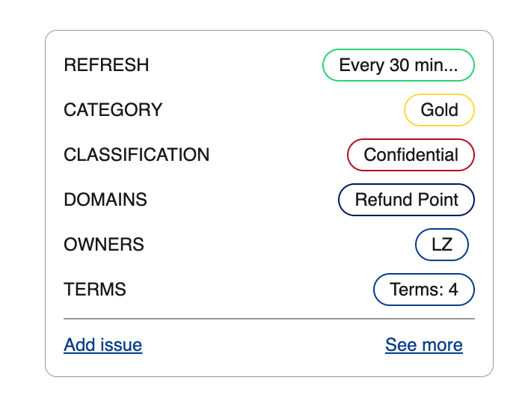Click the DOMAINS field label
Viewport: 528px width, 410px height.
tap(105, 200)
